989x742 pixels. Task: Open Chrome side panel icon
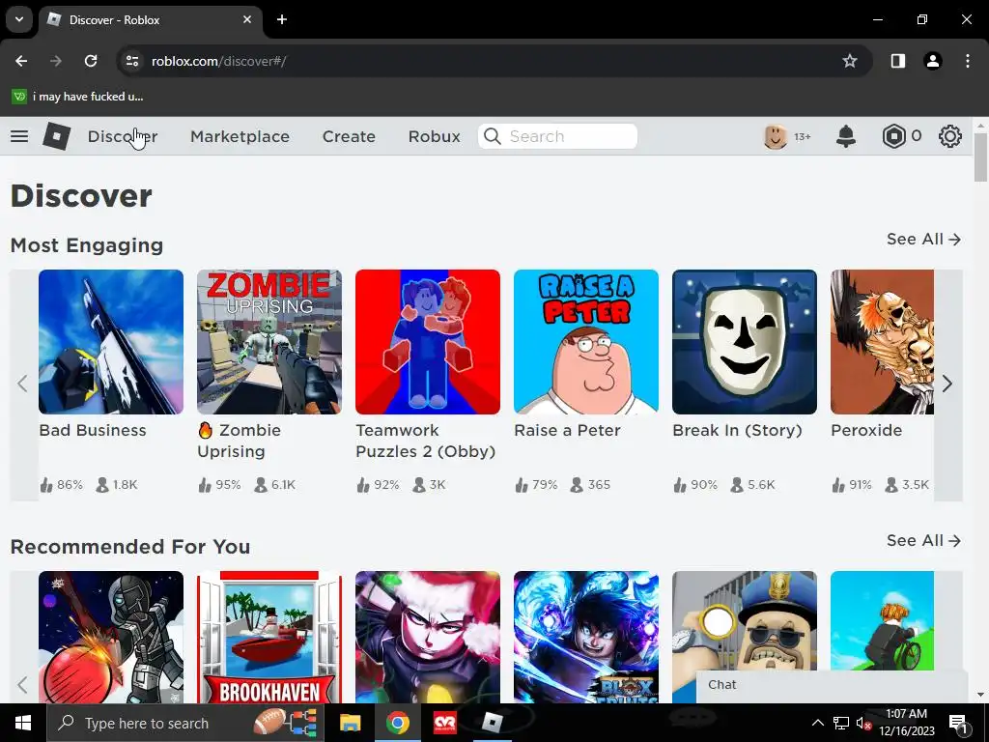[897, 61]
